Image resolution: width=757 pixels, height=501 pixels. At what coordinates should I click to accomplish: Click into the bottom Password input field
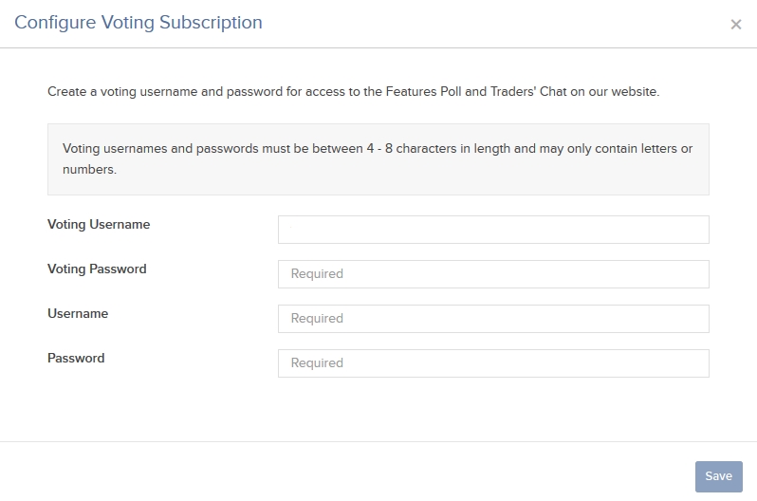pos(492,363)
